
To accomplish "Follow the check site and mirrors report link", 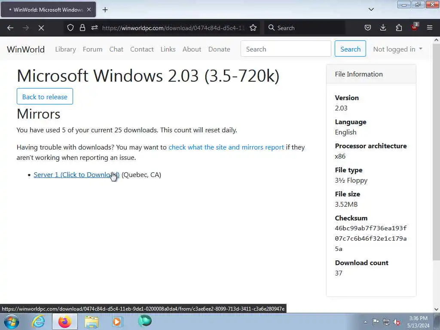I will [226, 147].
